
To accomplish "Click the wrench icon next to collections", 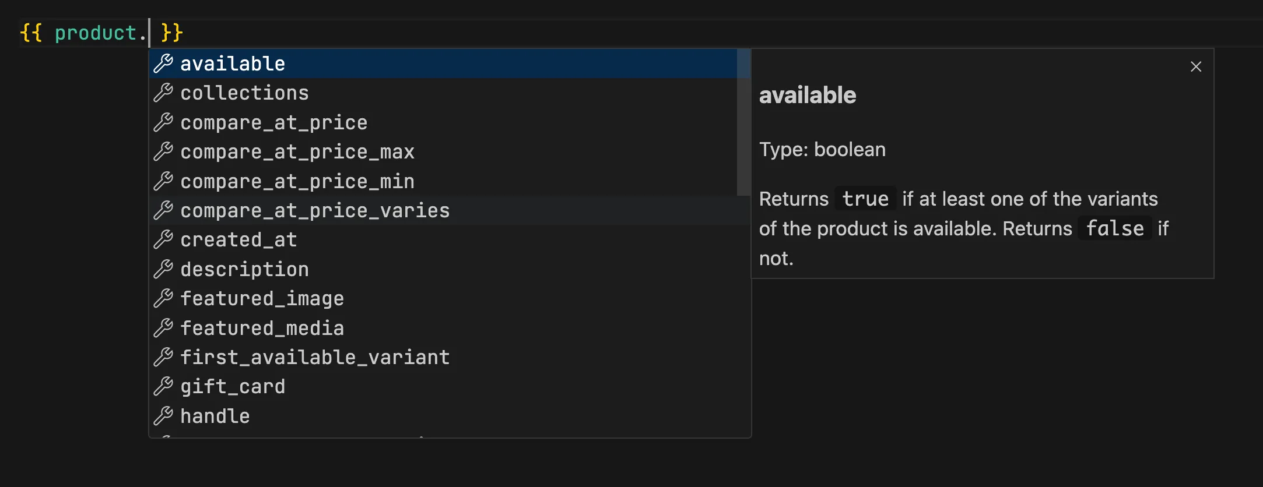I will coord(163,93).
